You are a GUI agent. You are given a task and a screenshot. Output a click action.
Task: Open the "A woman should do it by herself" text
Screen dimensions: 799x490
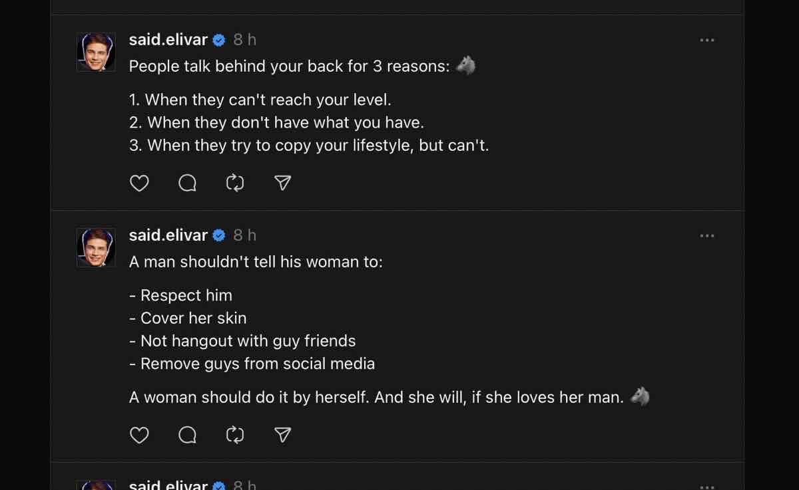click(x=376, y=398)
